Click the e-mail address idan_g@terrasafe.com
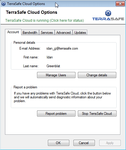 (62, 48)
